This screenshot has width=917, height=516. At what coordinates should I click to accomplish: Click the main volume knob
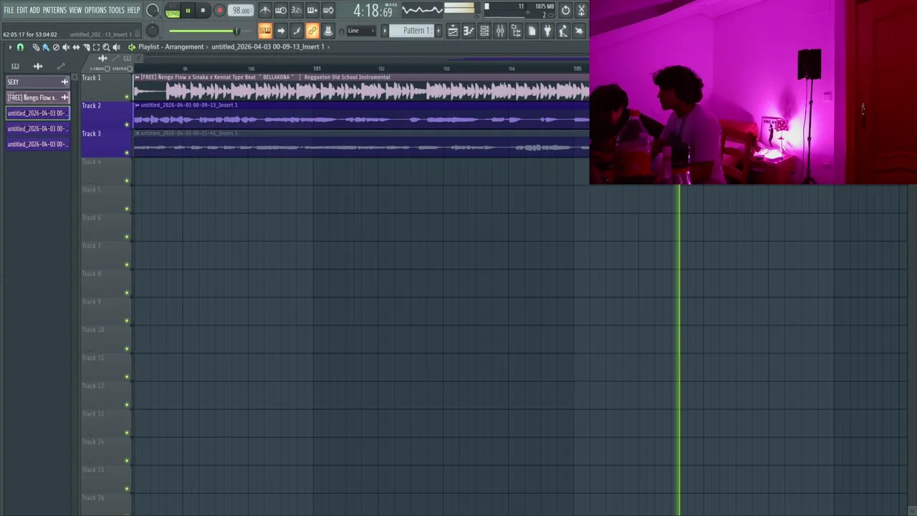153,11
